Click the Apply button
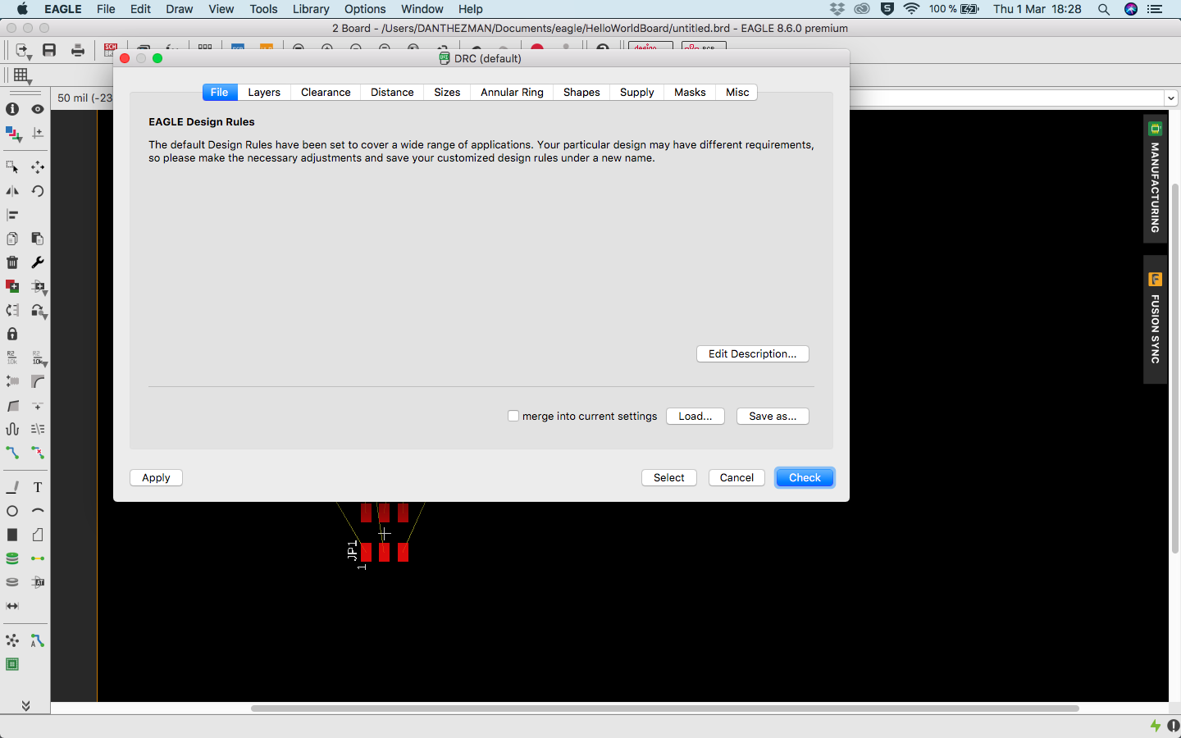The height and width of the screenshot is (738, 1181). click(x=156, y=477)
